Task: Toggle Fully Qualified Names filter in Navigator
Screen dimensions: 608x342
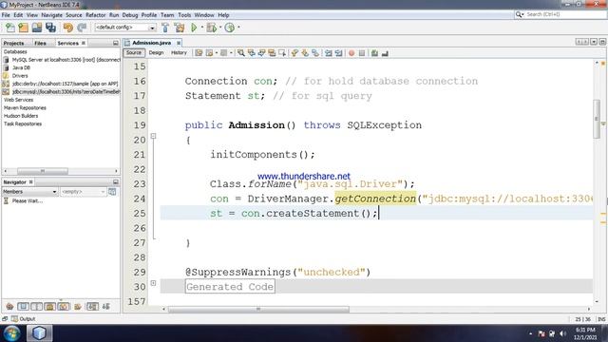Action: (x=78, y=307)
